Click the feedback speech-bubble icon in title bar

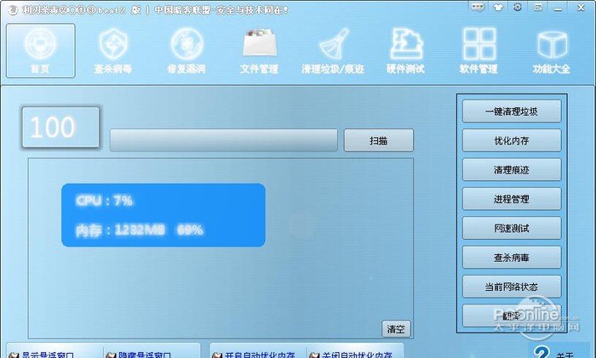coord(477,7)
